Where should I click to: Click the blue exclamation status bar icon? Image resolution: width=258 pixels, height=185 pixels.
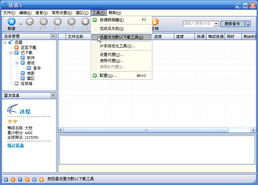(20, 180)
